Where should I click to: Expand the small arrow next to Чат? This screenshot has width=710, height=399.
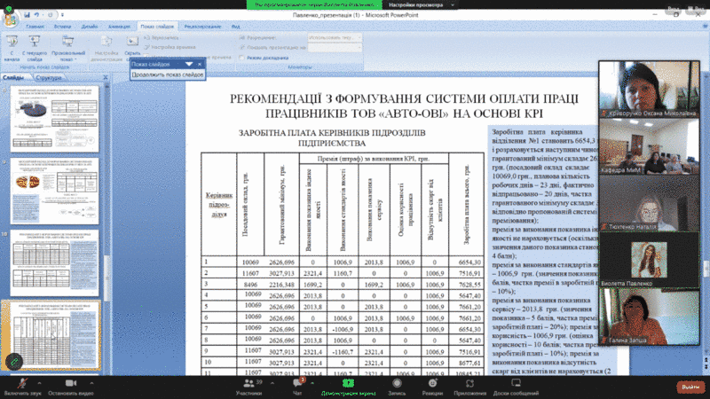(312, 383)
